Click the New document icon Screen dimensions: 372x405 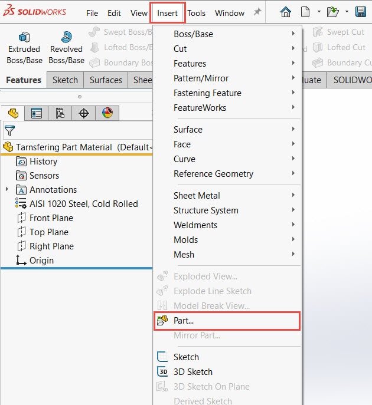point(305,12)
